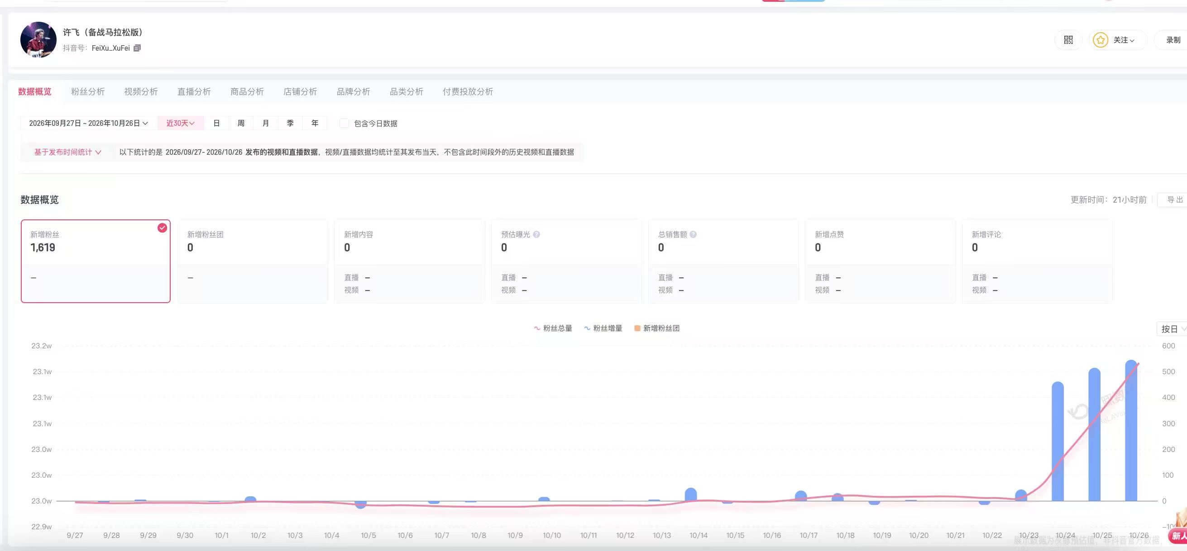Screen dimensions: 1187x551
Task: Open 品牌分析 tab
Action: coord(354,91)
